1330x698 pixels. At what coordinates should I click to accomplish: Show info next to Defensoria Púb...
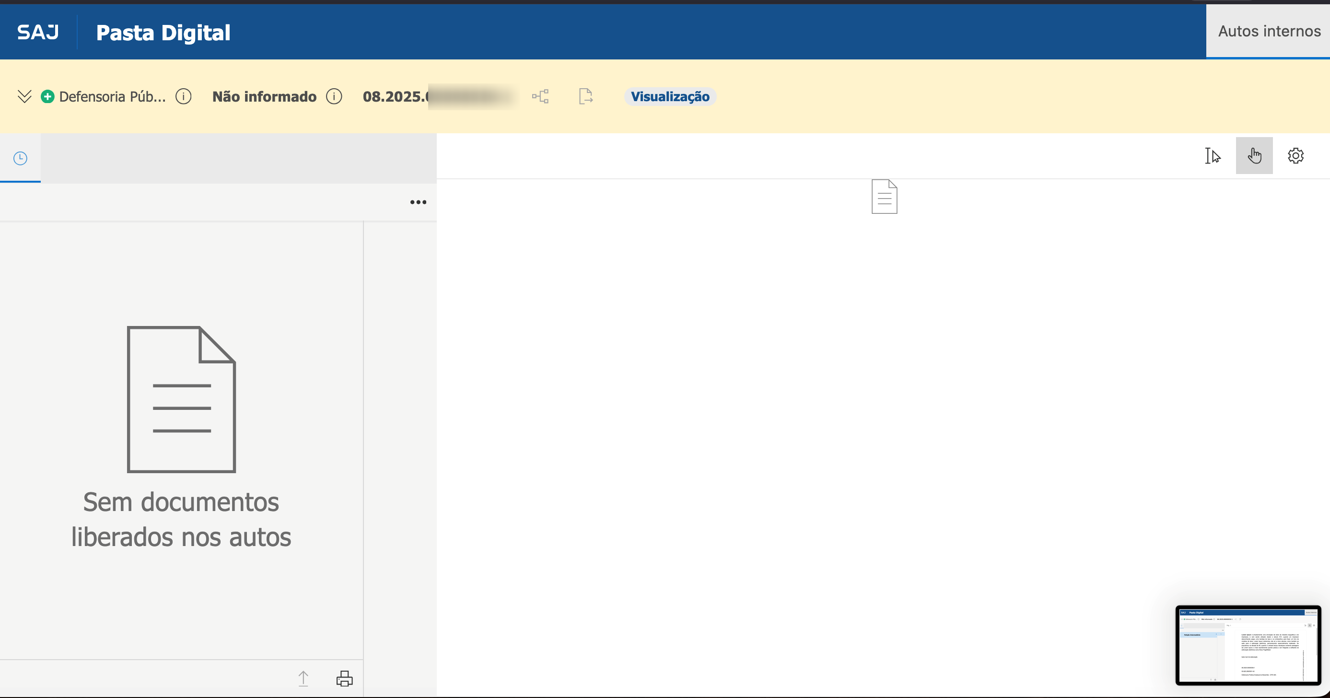click(x=183, y=96)
